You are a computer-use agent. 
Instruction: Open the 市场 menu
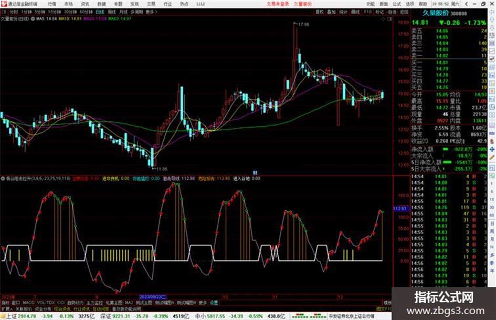point(68,4)
